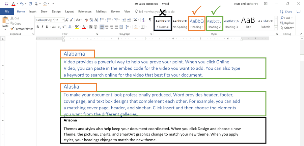Viewport: 304px width, 146px height.
Task: Center-align the paragraph
Action: (107, 27)
